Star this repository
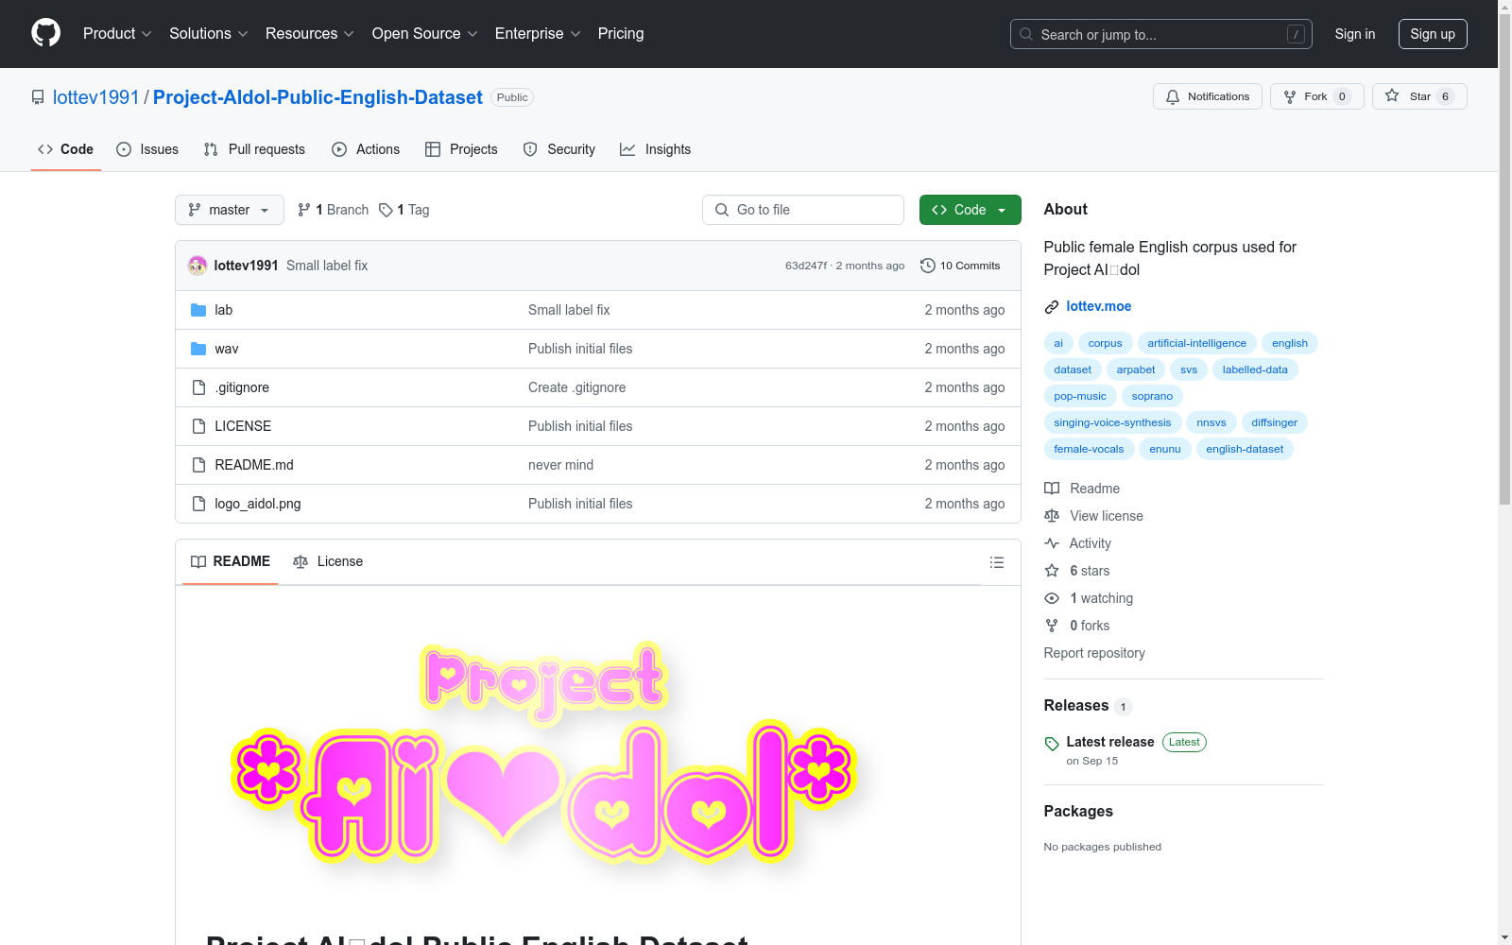 [1419, 96]
